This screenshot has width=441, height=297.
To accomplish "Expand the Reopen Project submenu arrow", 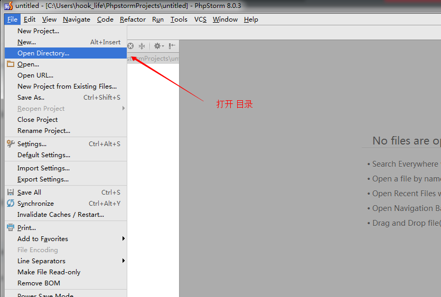I will coord(123,108).
